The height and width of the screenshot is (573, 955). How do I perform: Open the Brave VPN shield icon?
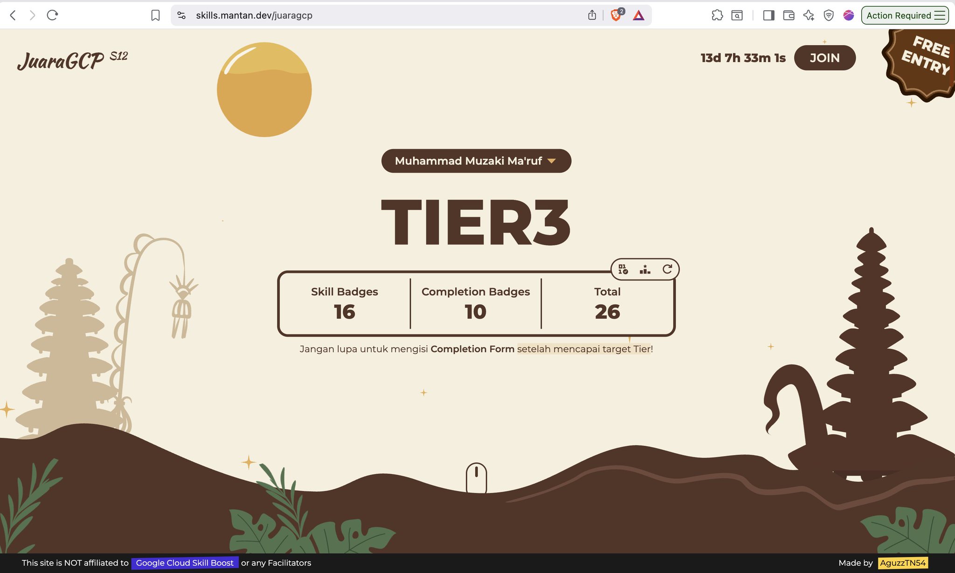(829, 15)
